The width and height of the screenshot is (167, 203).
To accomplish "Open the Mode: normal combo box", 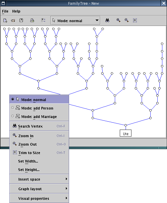I will pos(75,20).
